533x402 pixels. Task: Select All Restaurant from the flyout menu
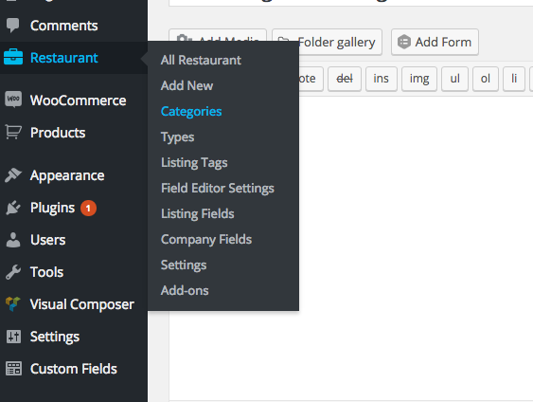coord(201,60)
